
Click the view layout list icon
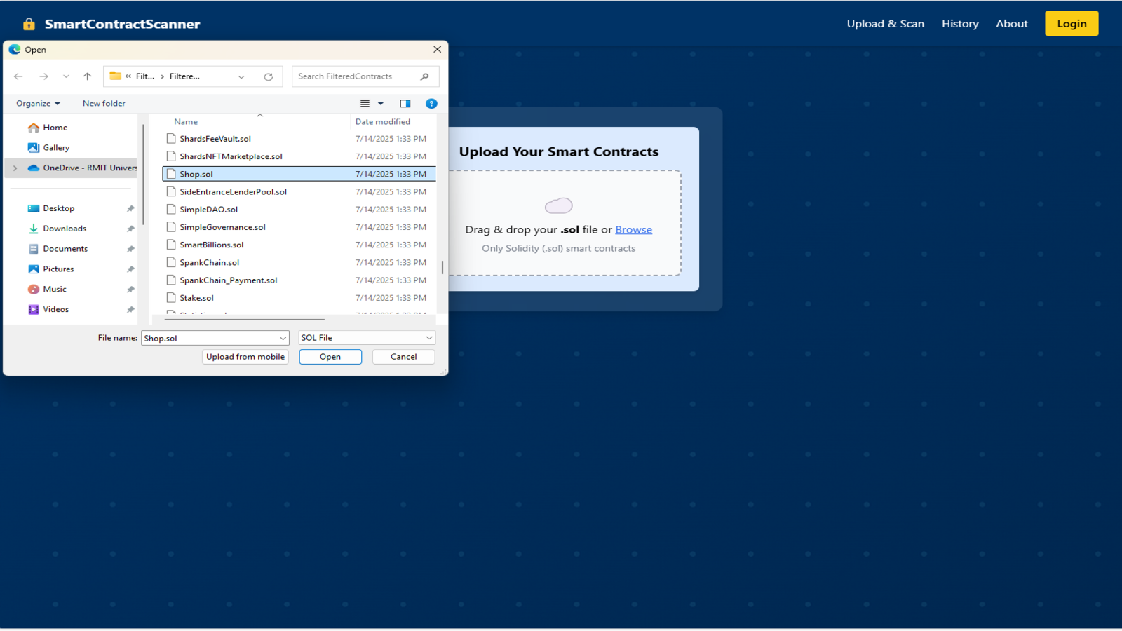[x=365, y=104]
